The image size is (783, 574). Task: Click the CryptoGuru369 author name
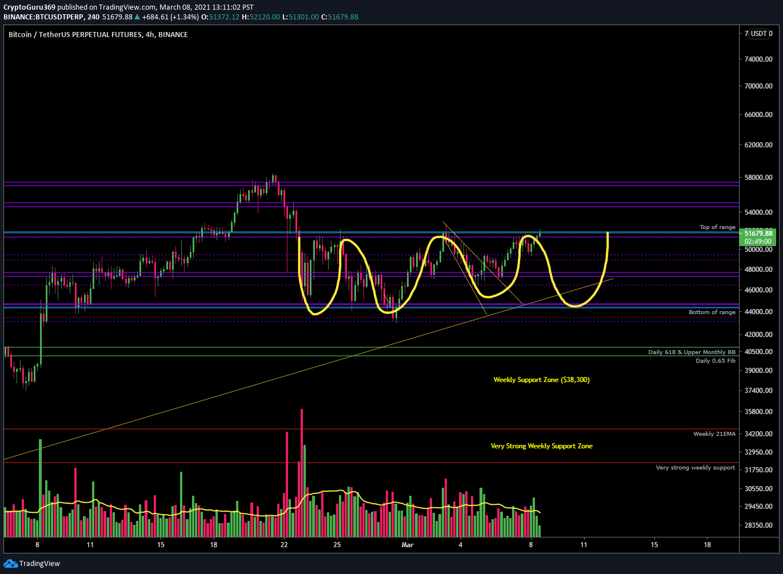coord(29,7)
